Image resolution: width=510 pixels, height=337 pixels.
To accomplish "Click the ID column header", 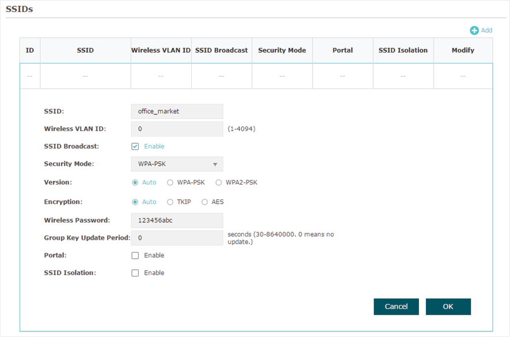I will pyautogui.click(x=30, y=51).
